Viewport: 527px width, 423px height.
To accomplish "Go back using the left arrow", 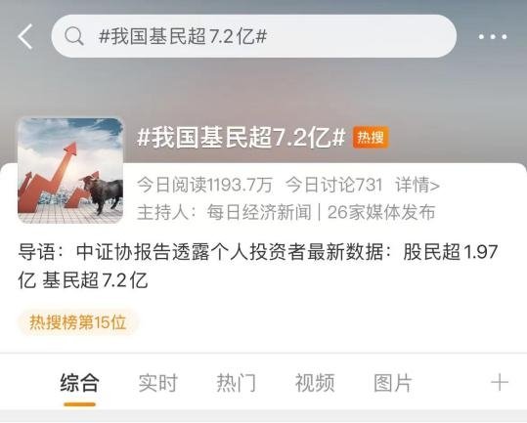I will 25,36.
